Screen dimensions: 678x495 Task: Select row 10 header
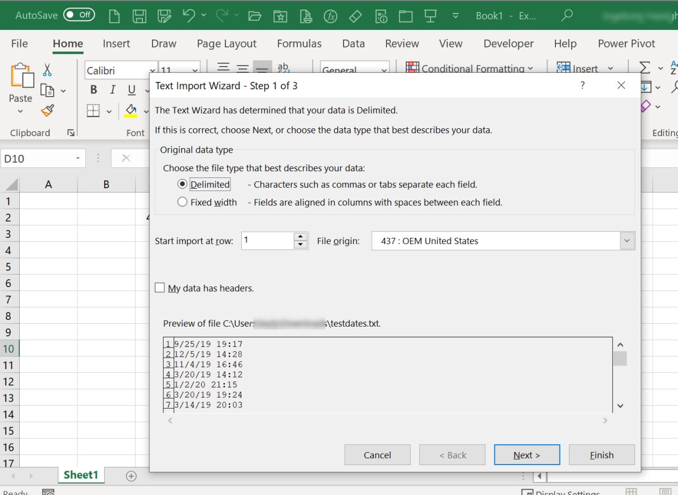click(8, 349)
